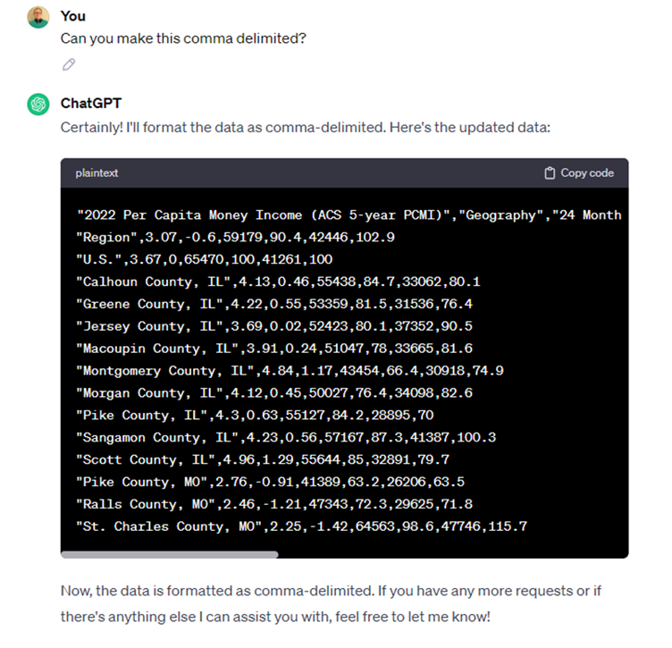Click the 'Region' data row
672x648 pixels.
(x=235, y=237)
